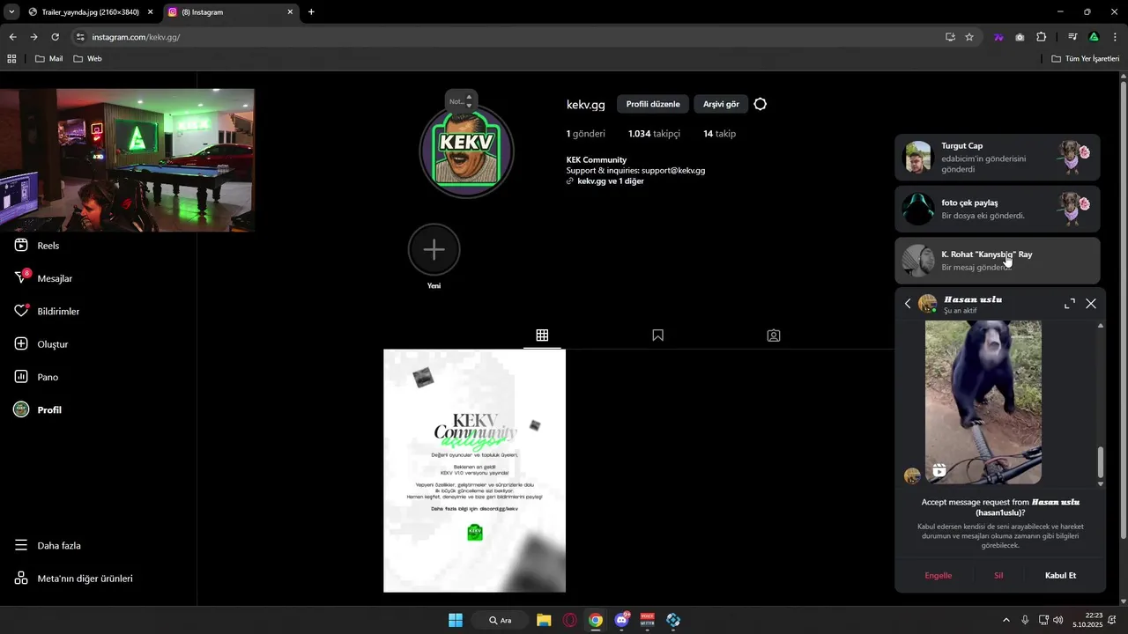Viewport: 1128px width, 634px height.
Task: Close the Hasan uslu chat popup
Action: (x=1091, y=304)
